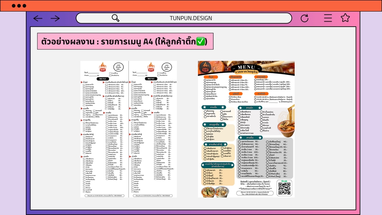382x215 pixels.
Task: Go back with the left arrow
Action: (x=38, y=18)
